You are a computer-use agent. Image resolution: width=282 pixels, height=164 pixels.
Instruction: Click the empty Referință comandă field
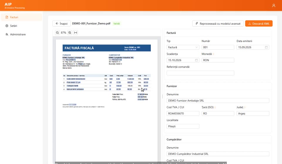point(200,73)
